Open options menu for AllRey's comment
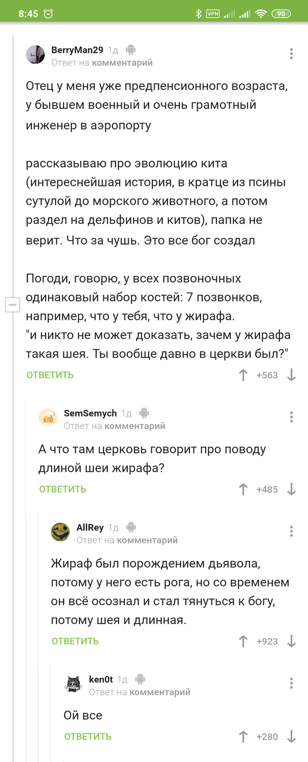This screenshot has width=308, height=762. (291, 531)
